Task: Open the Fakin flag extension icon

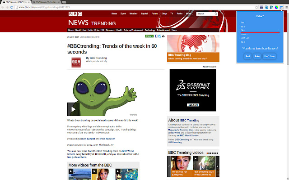Action: coord(281,7)
